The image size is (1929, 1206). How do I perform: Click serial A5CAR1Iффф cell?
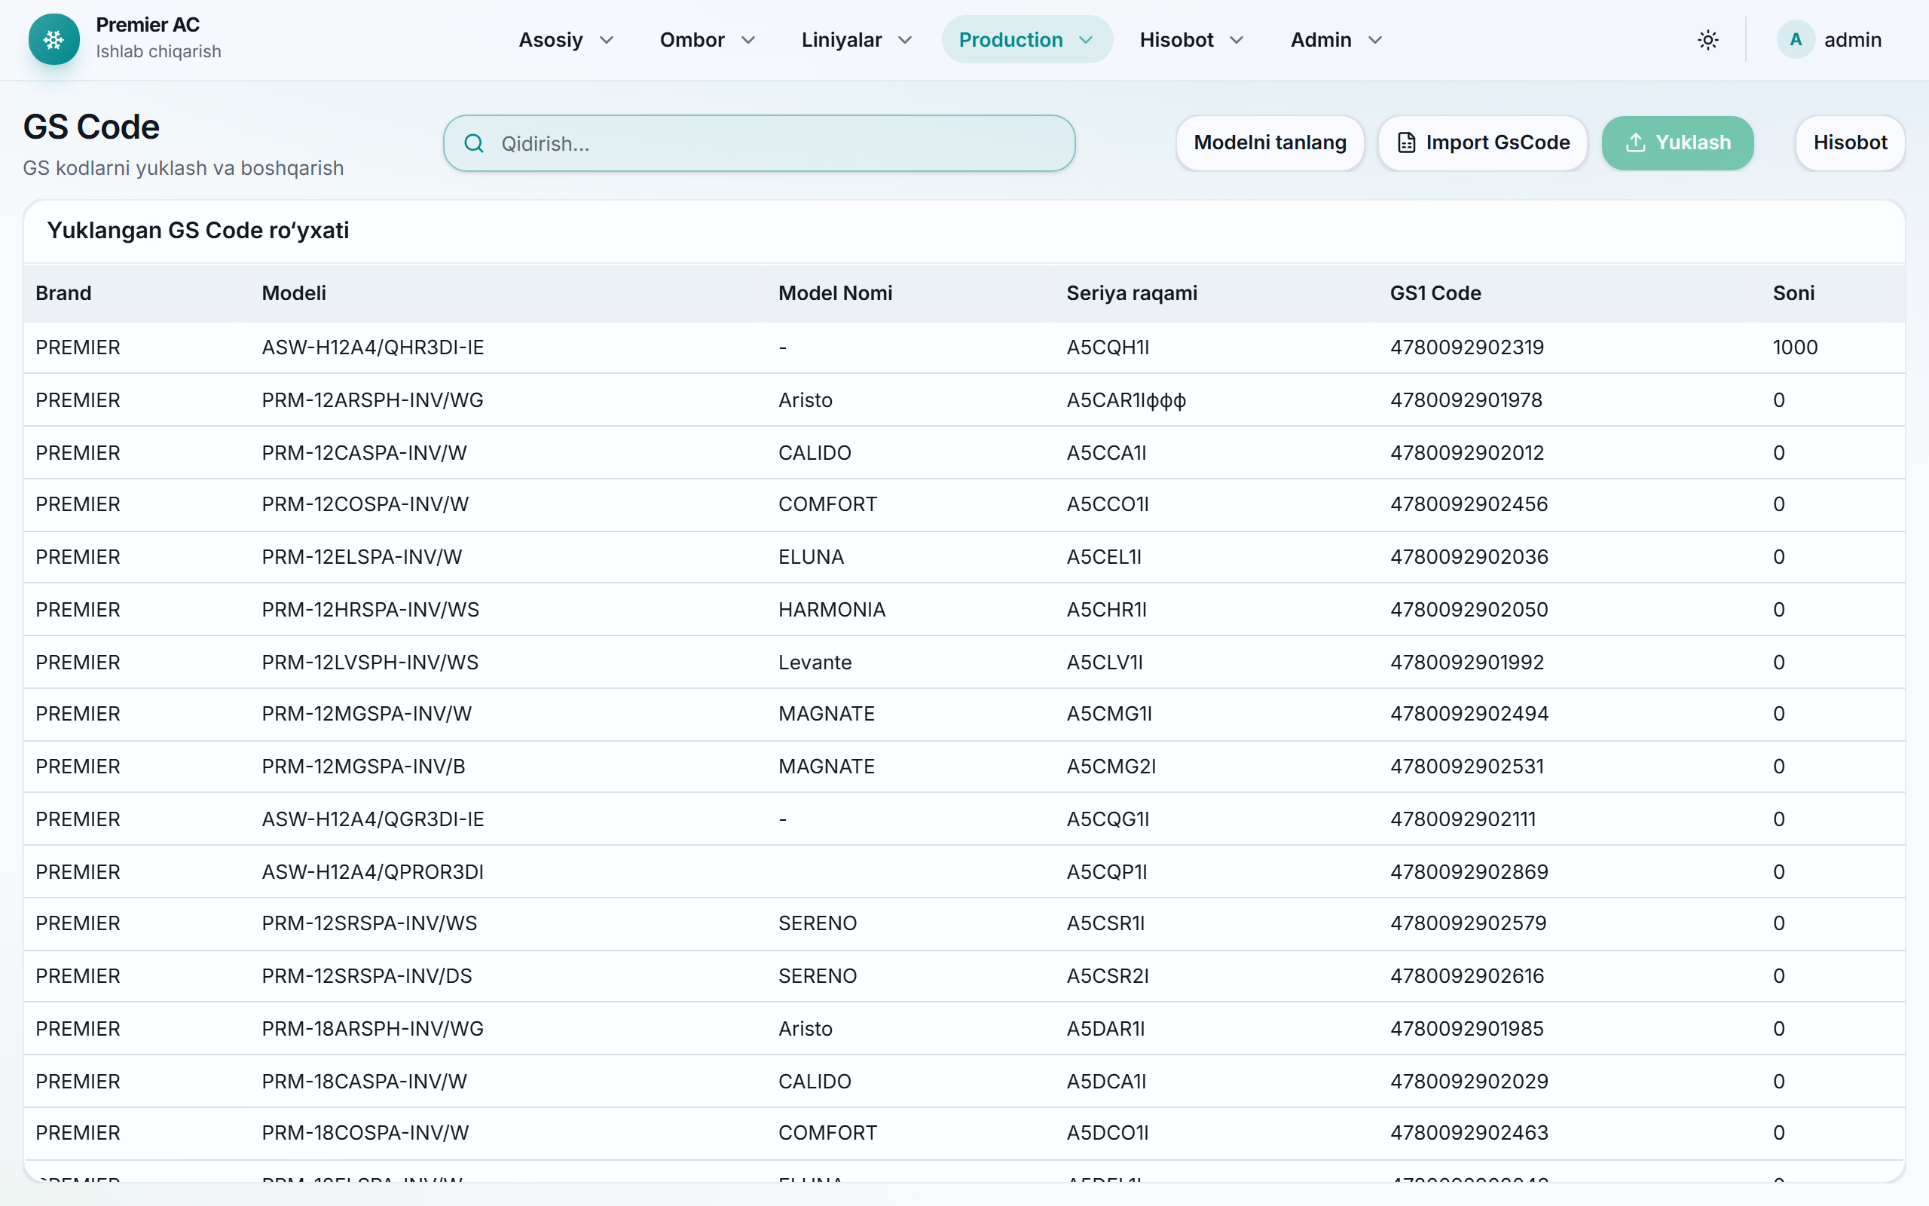pyautogui.click(x=1127, y=399)
